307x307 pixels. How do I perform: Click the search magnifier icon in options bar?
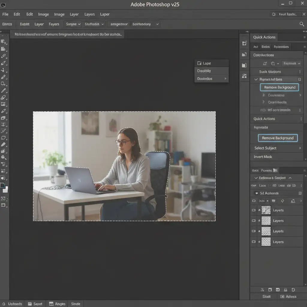(x=302, y=24)
